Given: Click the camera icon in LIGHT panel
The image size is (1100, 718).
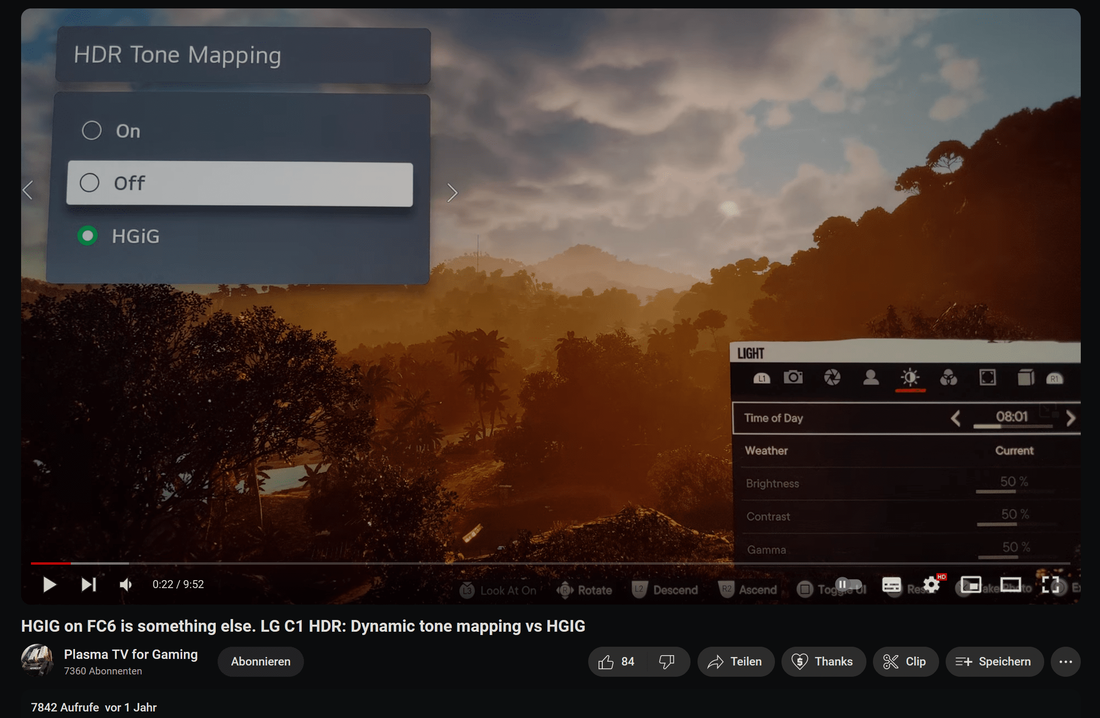Looking at the screenshot, I should (x=793, y=377).
